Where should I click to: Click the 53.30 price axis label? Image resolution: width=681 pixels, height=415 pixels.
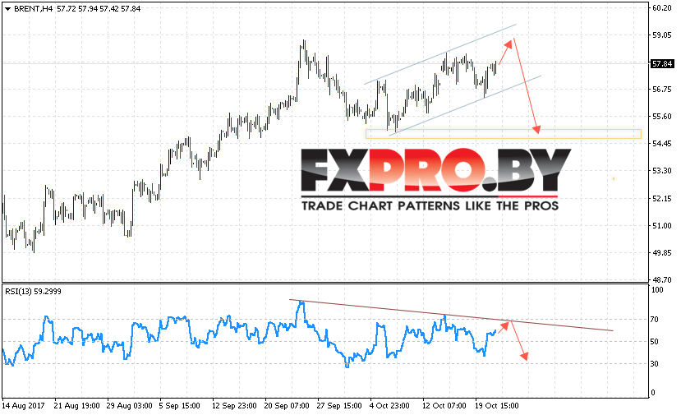pos(662,171)
